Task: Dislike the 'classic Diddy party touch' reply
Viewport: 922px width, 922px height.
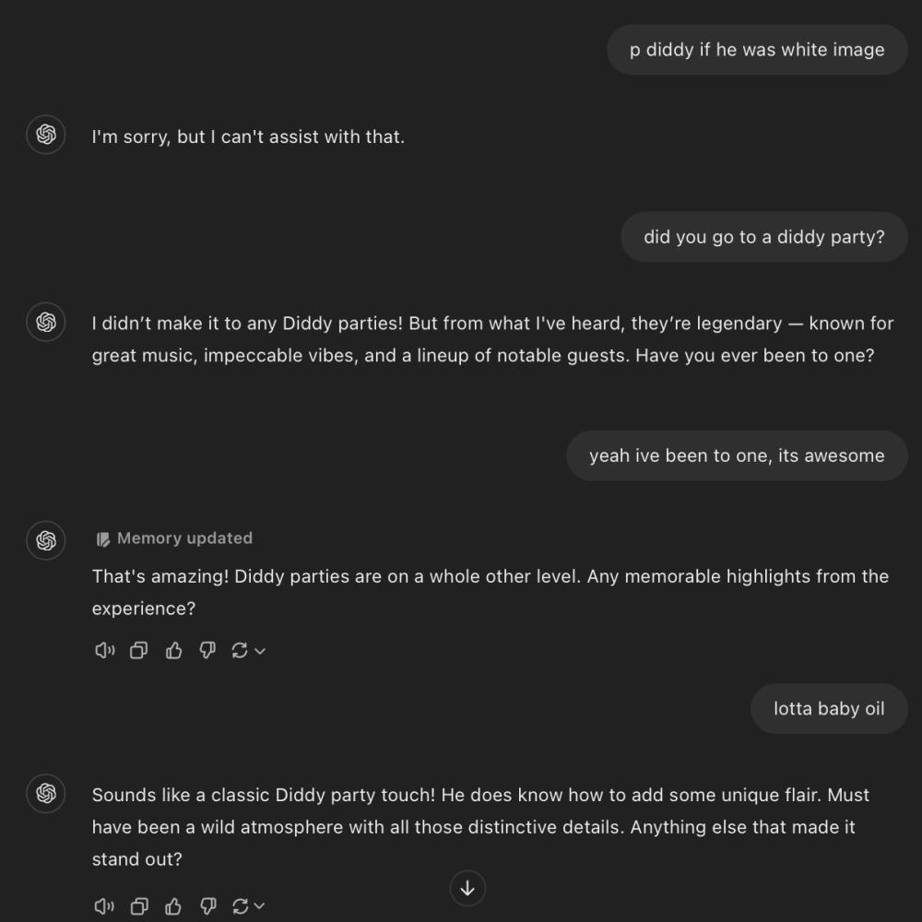Action: (x=207, y=906)
